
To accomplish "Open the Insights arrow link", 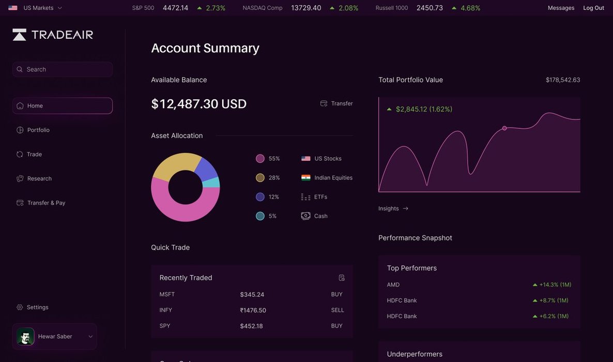I will (405, 208).
